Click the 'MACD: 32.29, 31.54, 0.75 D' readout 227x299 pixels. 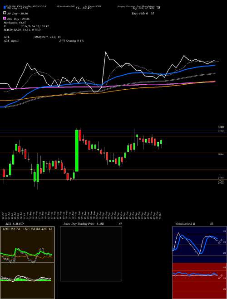pos(22,30)
